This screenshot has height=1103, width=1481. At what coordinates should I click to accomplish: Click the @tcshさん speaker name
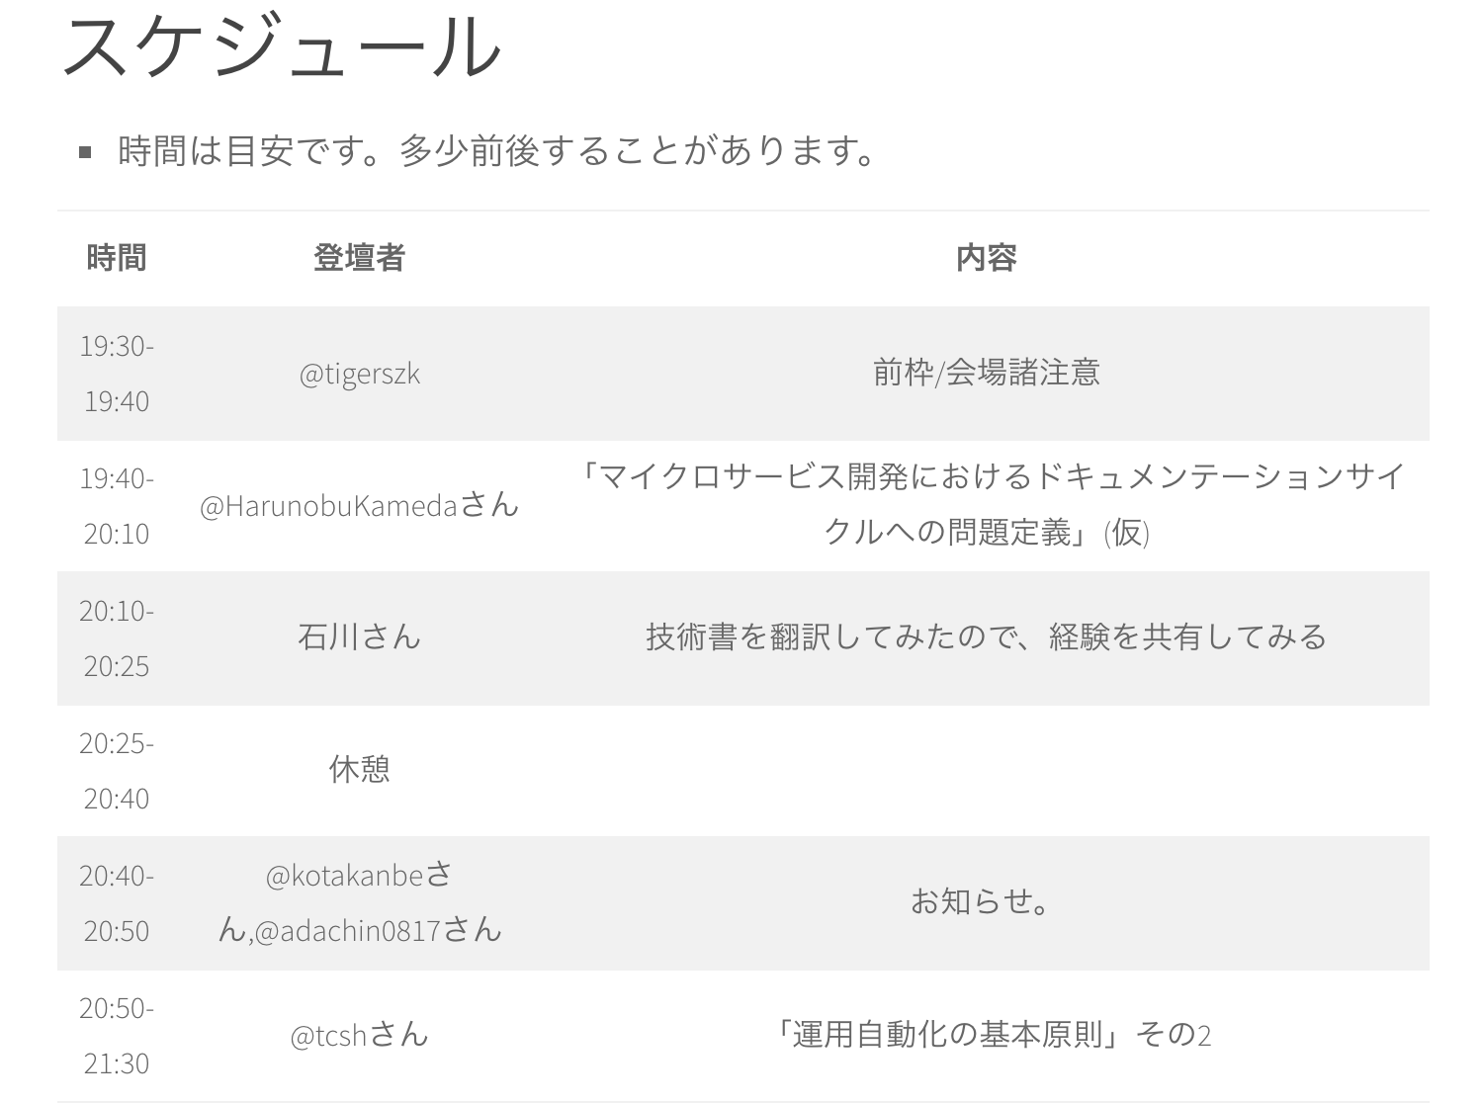[x=359, y=1036]
